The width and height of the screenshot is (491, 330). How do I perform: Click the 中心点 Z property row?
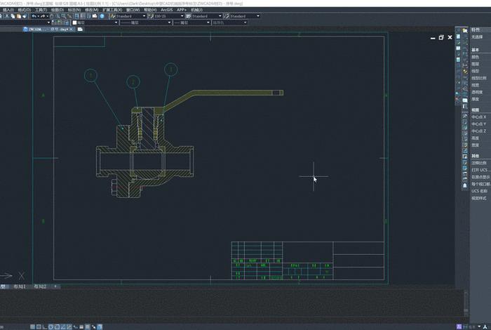tap(480, 131)
